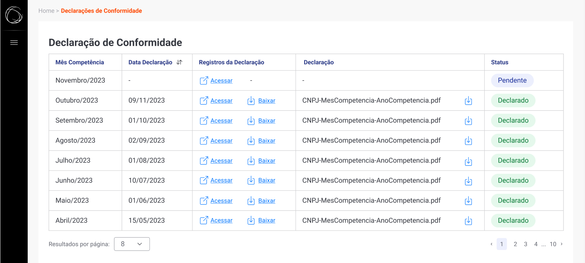Click Acessar link for Novembro/2023
This screenshot has width=585, height=263.
(221, 81)
